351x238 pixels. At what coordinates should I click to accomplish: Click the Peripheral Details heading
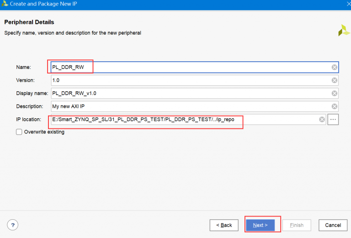(x=29, y=22)
